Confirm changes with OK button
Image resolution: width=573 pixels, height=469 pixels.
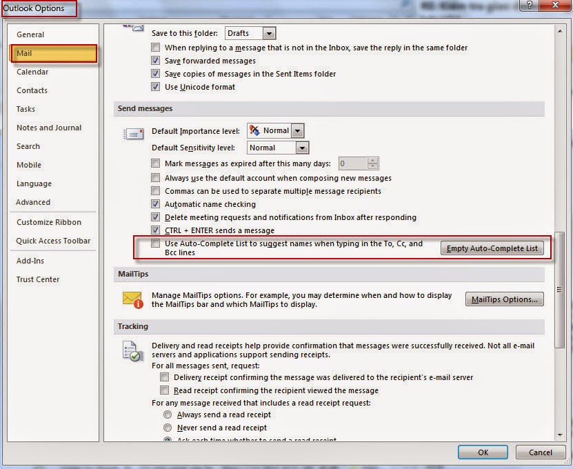(x=483, y=452)
